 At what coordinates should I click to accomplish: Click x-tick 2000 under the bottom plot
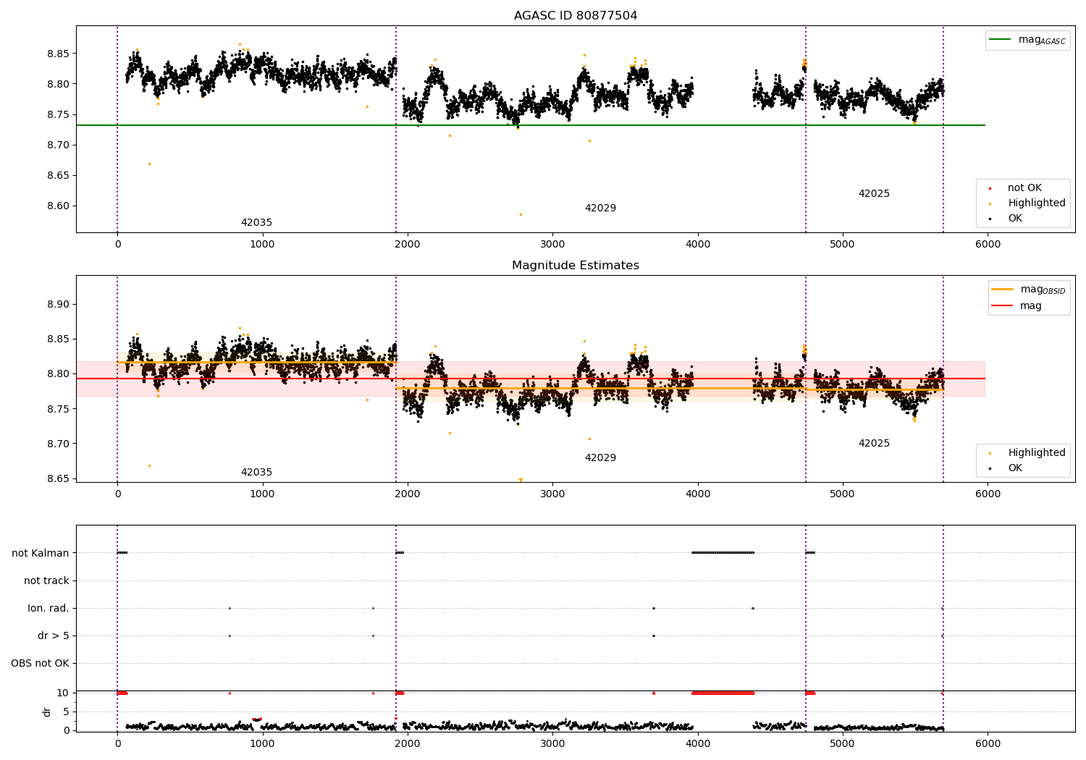pos(408,743)
